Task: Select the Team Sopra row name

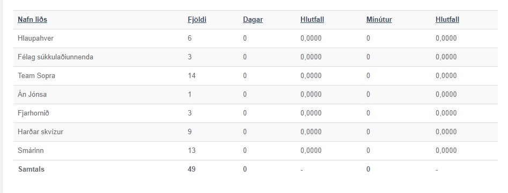Action: [x=36, y=76]
